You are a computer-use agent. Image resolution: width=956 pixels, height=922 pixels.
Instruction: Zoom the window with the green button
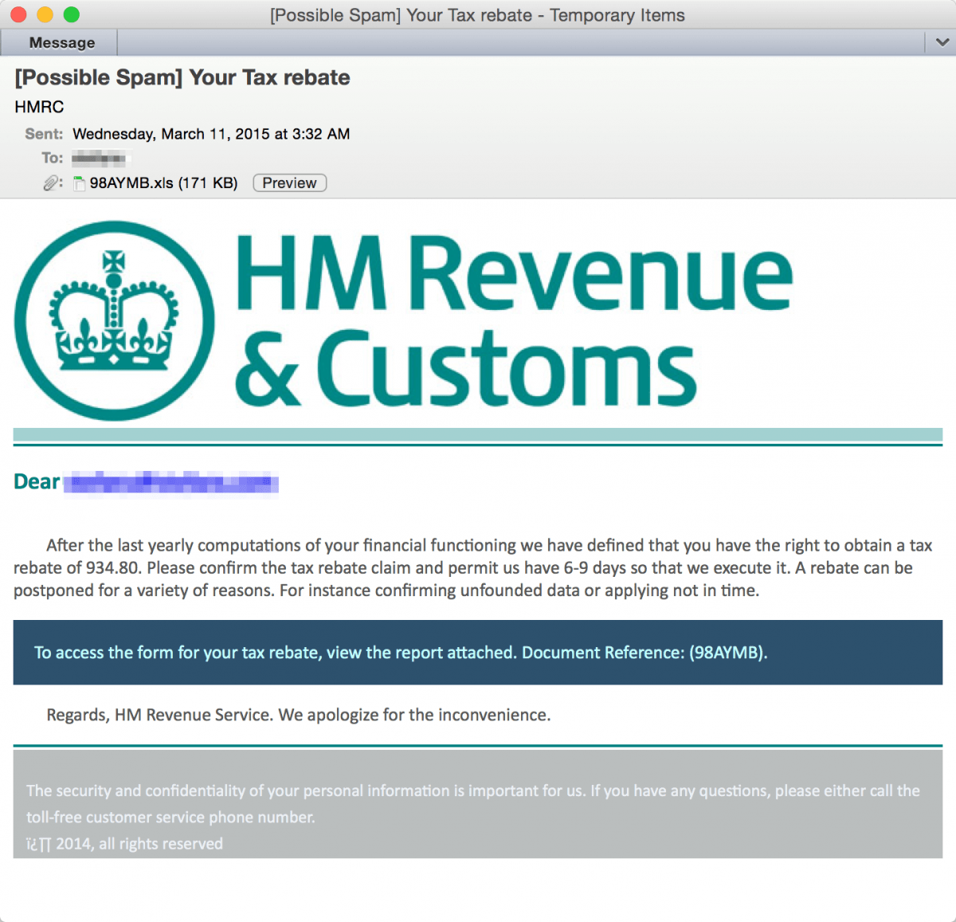[x=72, y=14]
